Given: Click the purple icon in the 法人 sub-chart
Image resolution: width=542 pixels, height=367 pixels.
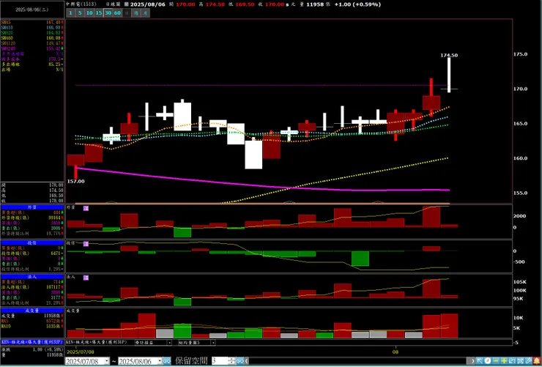Looking at the screenshot, I should pos(86,278).
